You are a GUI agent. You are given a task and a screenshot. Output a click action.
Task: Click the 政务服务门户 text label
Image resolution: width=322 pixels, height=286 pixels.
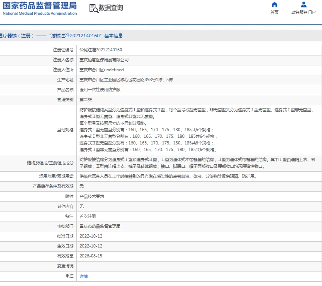[x=303, y=12]
